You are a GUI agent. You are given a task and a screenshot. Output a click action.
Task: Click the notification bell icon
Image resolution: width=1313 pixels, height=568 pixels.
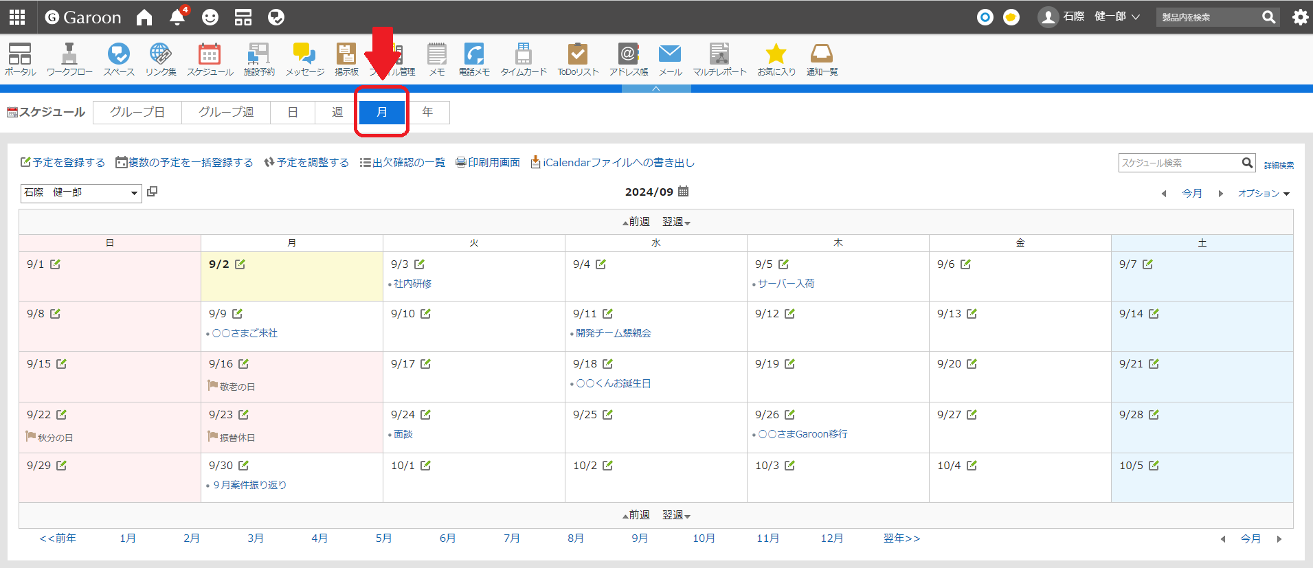coord(177,17)
